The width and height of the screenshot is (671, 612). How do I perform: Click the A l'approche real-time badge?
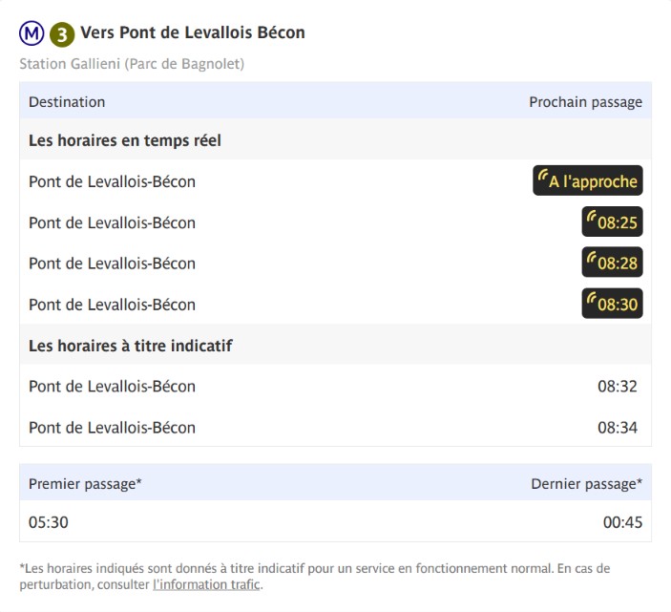click(588, 180)
